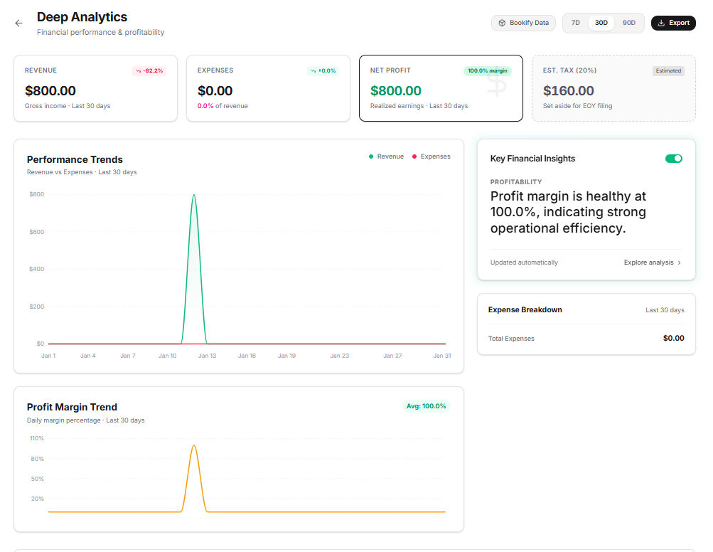Select the 30D time range
This screenshot has width=713, height=552.
[x=601, y=23]
